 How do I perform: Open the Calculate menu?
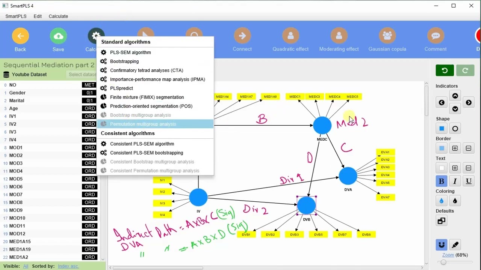[58, 16]
